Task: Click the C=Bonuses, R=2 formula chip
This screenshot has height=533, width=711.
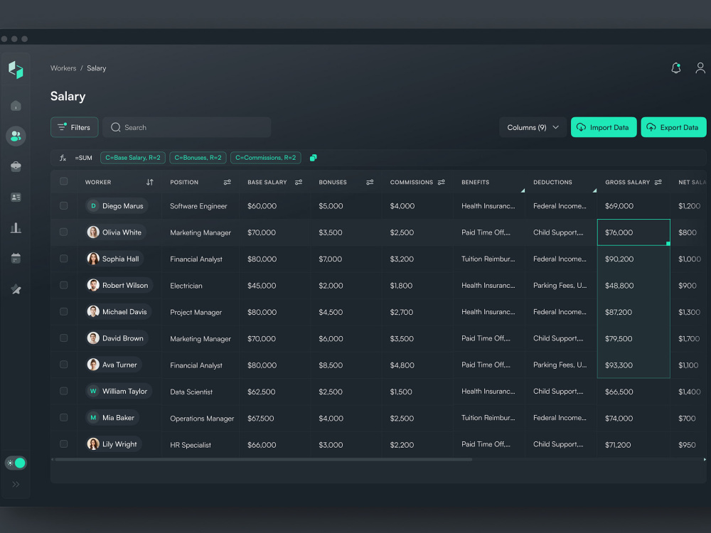Action: (198, 158)
